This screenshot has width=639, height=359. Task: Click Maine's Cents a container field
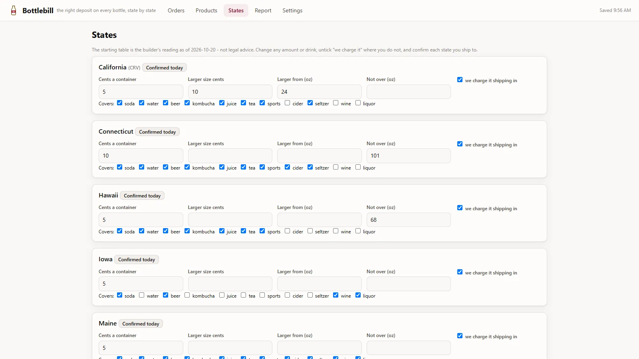point(141,348)
